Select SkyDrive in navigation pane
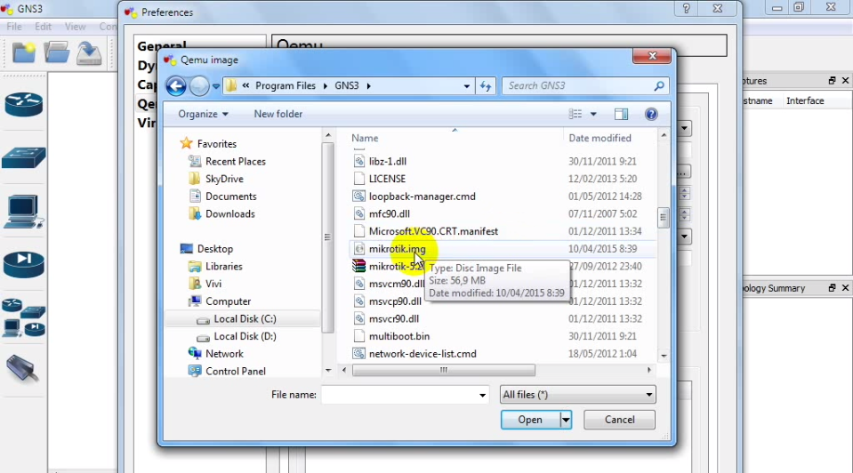853x473 pixels. (x=224, y=179)
